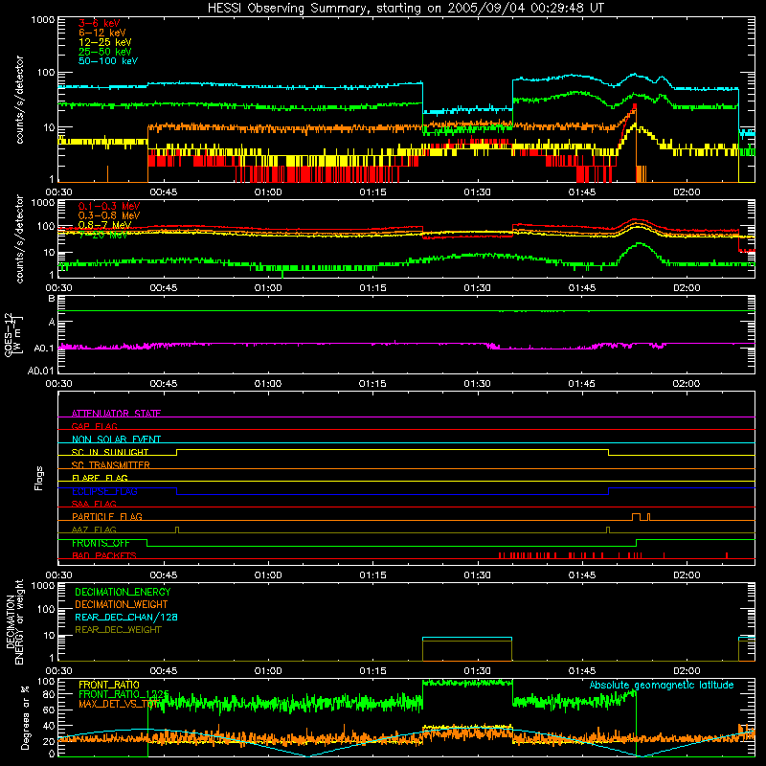
Task: Select the A0.01 tick label on GOES panel
Action: 41,371
